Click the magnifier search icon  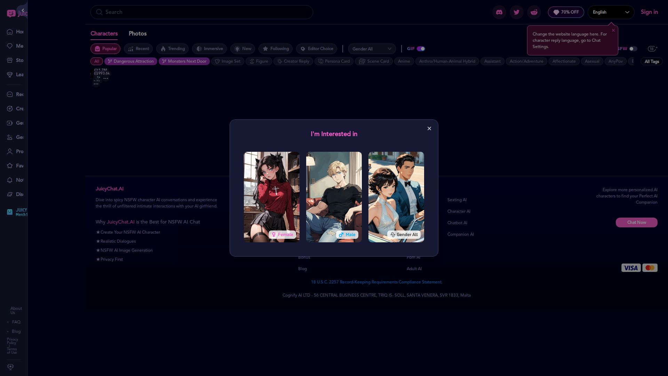(99, 12)
